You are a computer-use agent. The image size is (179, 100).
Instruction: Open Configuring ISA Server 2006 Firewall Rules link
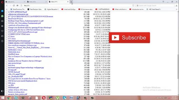(x=26, y=30)
